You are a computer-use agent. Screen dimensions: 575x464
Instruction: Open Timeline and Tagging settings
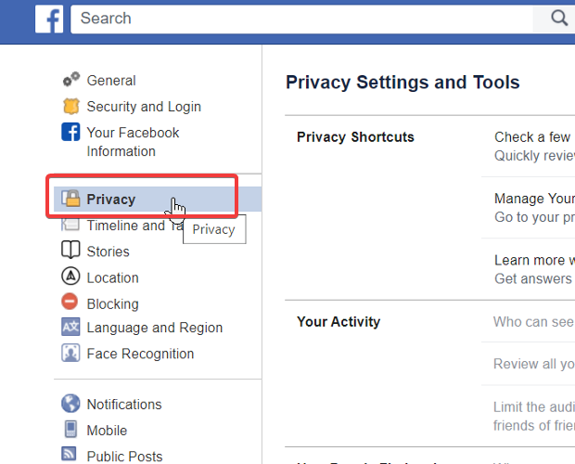[x=124, y=226]
